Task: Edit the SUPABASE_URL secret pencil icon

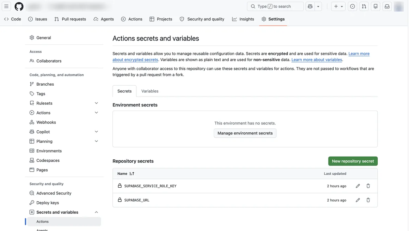Action: [x=358, y=200]
